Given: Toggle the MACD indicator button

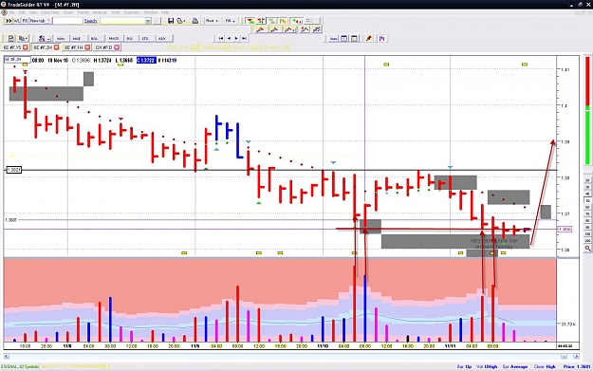Looking at the screenshot, I should 114,38.
